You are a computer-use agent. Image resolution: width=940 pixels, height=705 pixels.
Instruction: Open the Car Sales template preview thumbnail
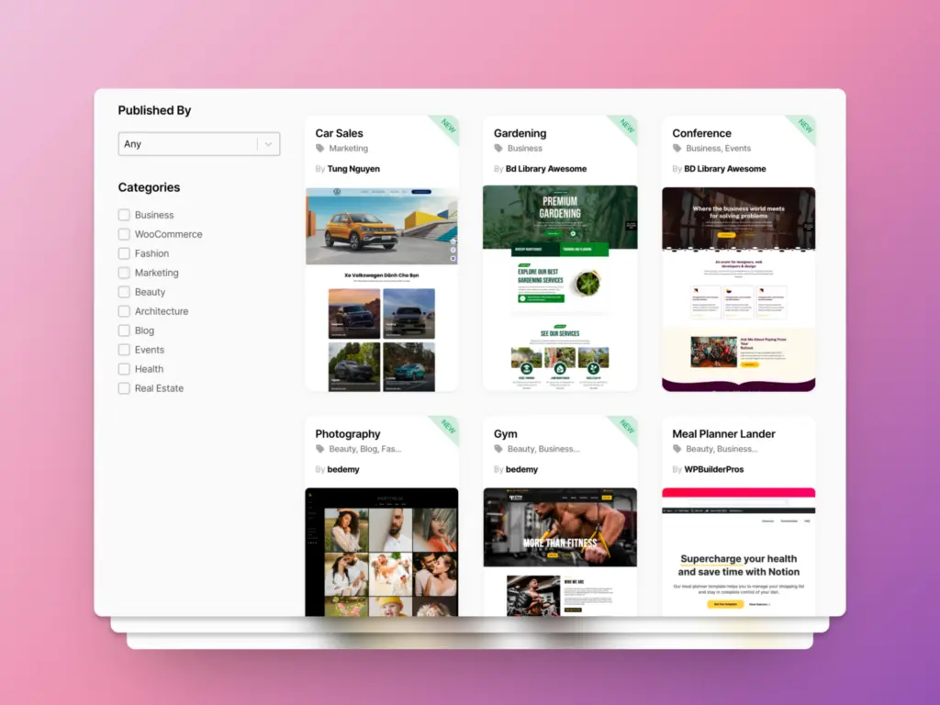point(382,289)
